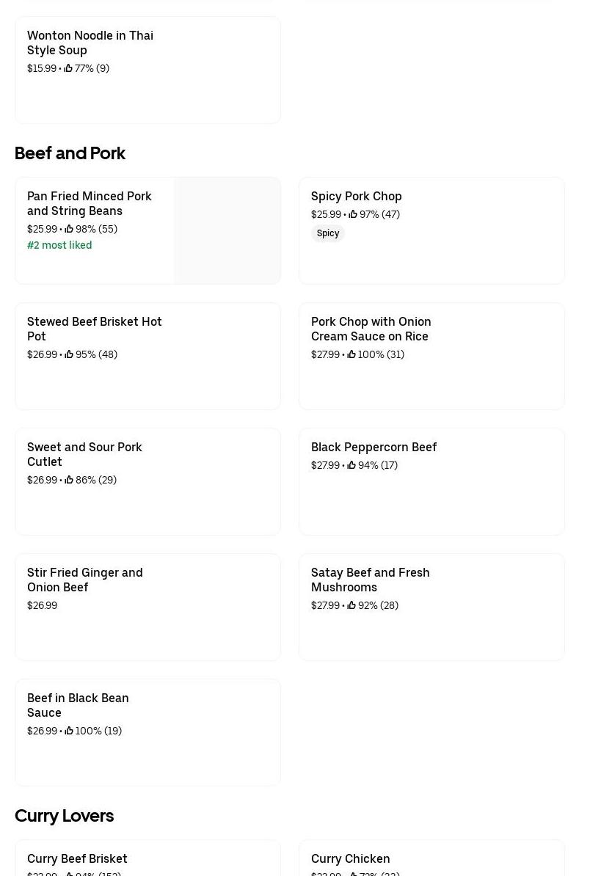The image size is (590, 876).
Task: Click thumbs-up icon for Sweet and Sour Pork
Action: pos(69,480)
